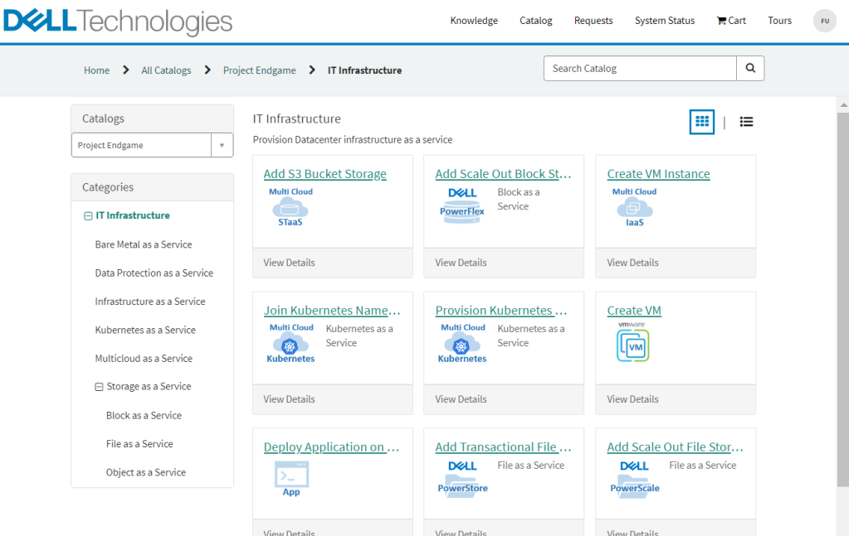Collapse the IT Infrastructure category

pos(88,216)
